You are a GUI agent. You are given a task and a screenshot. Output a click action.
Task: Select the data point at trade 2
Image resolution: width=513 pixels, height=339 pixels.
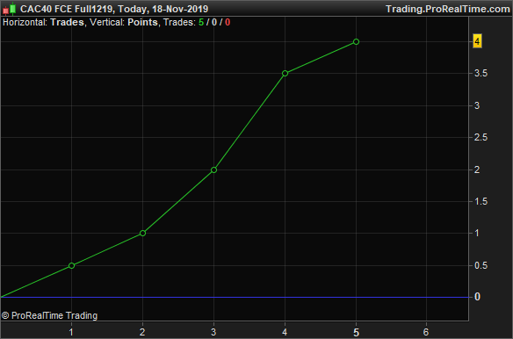pos(142,234)
